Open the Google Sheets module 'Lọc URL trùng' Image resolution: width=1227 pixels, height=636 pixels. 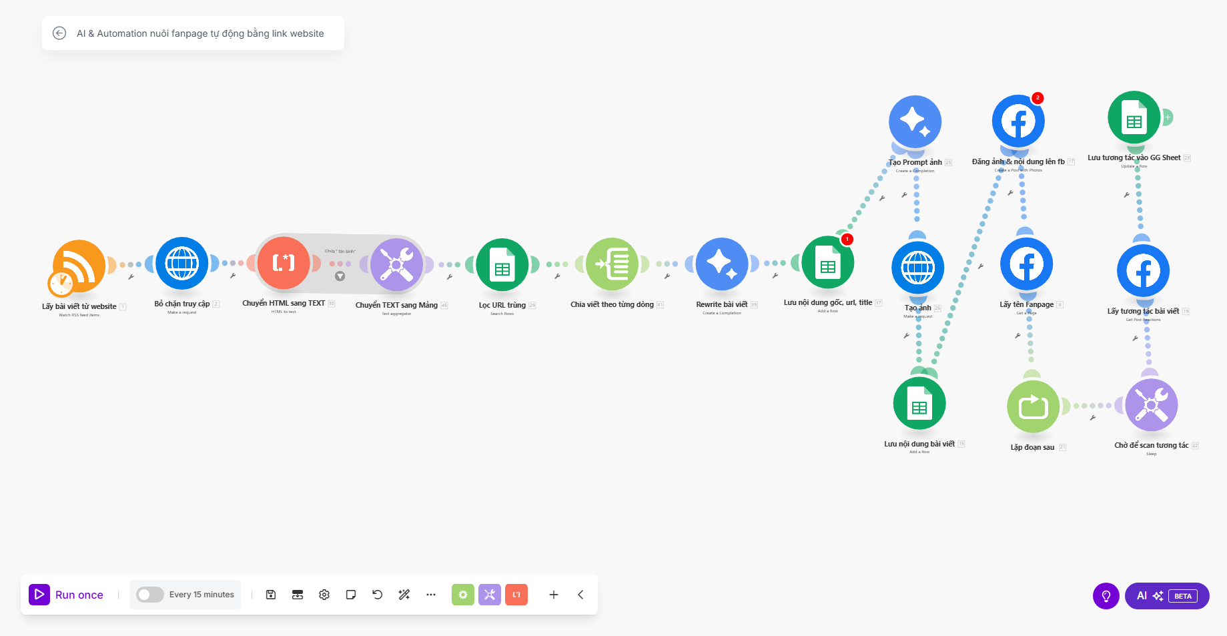coord(502,264)
